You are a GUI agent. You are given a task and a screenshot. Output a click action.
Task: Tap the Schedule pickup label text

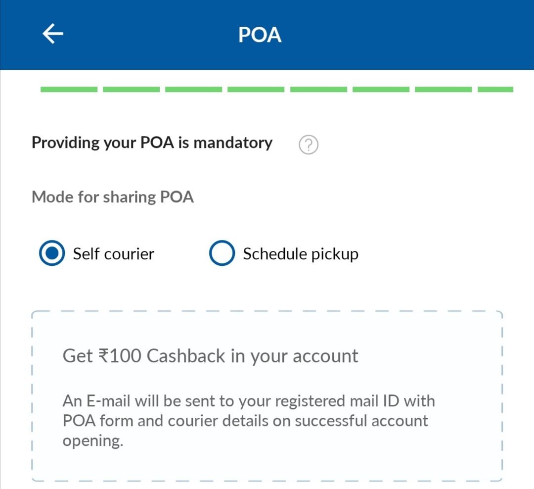(300, 254)
